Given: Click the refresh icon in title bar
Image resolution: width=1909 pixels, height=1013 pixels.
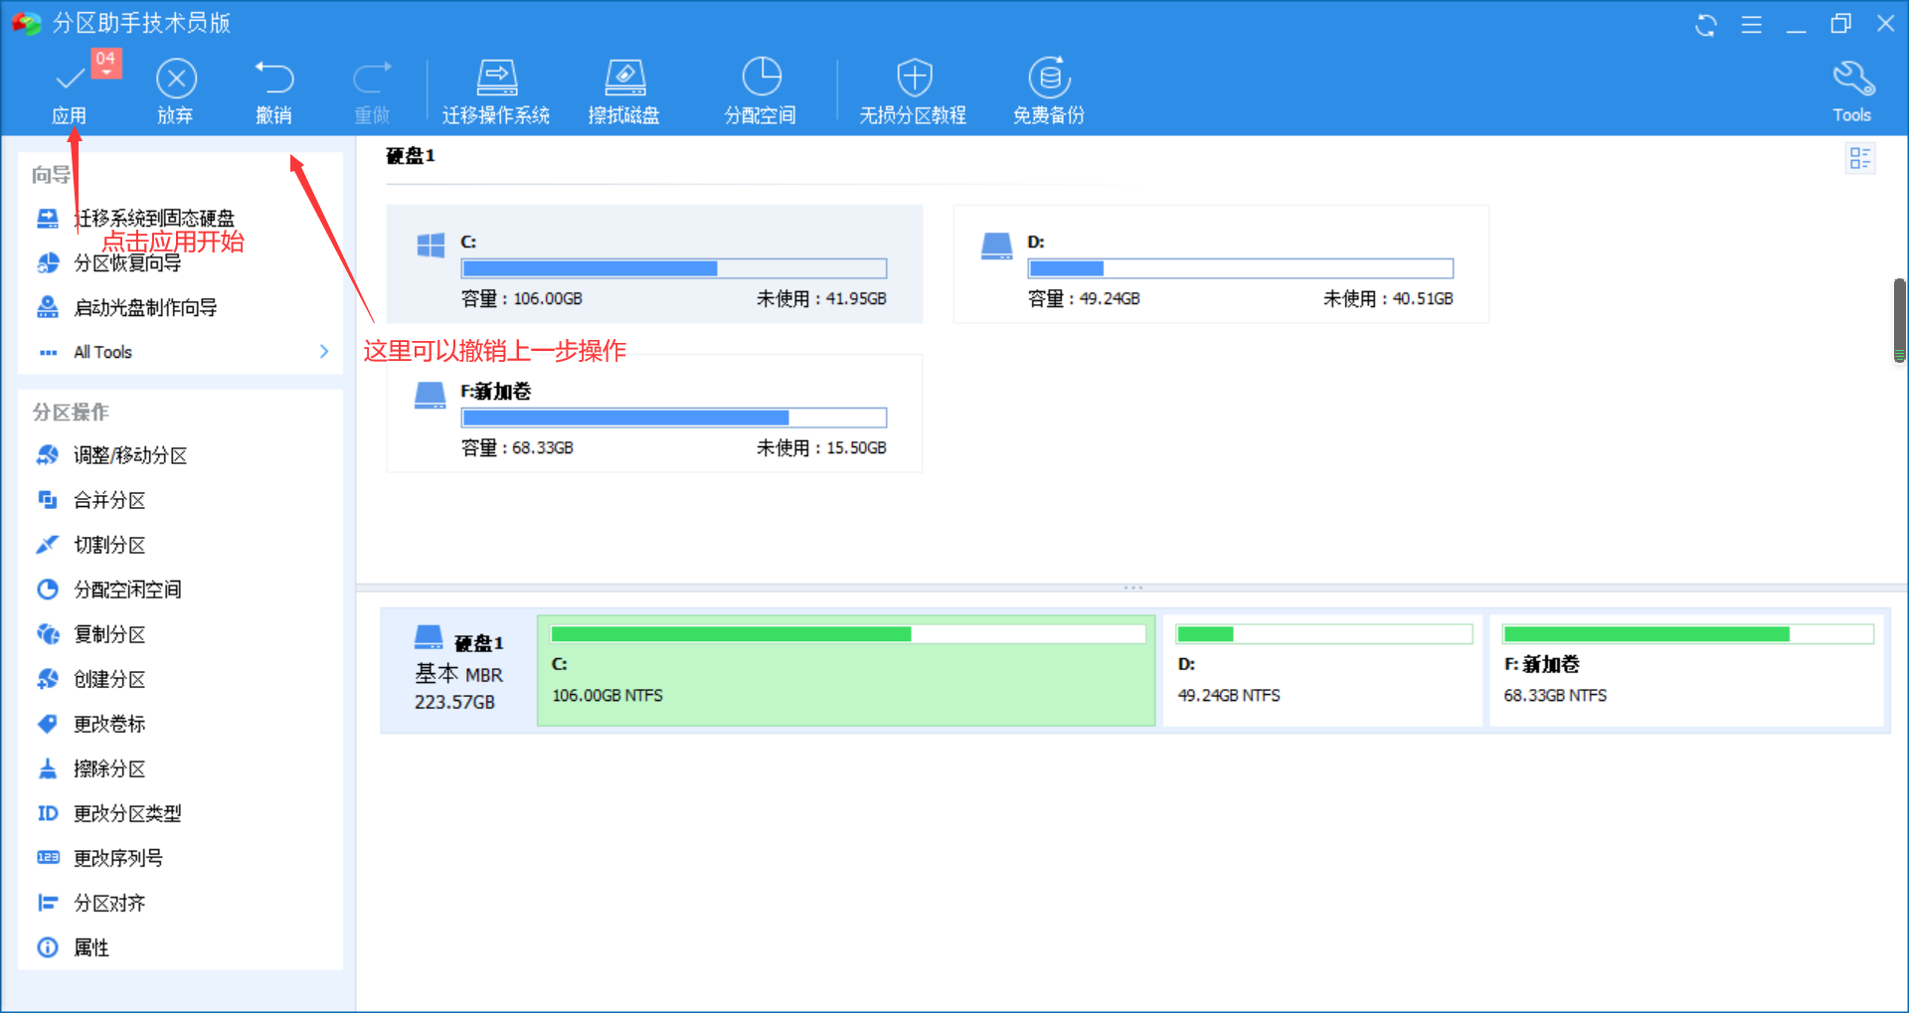Looking at the screenshot, I should pos(1706,25).
